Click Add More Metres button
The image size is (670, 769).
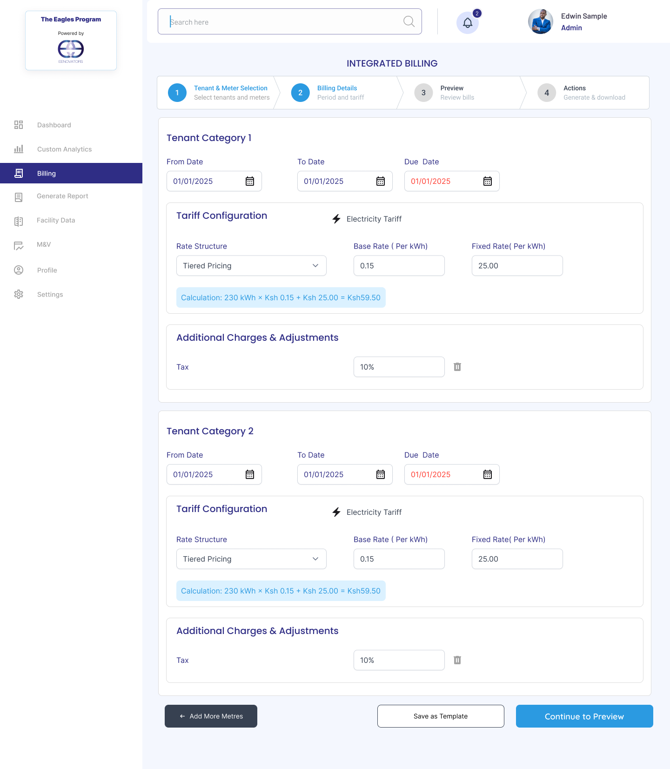211,716
